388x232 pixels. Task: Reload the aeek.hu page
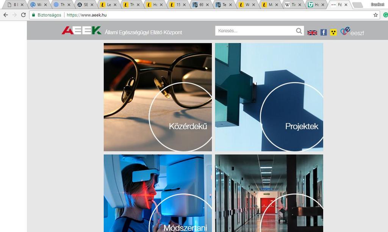coord(23,15)
